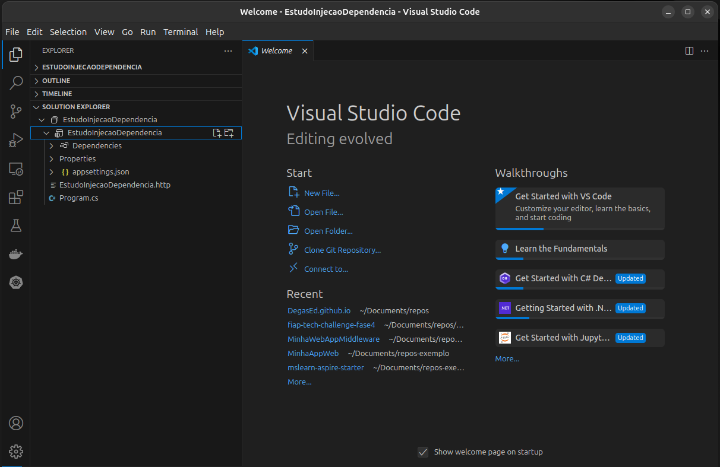Click the C# Dev Kit walkthrough icon

pos(505,278)
